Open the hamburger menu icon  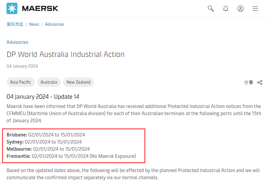click(x=255, y=9)
